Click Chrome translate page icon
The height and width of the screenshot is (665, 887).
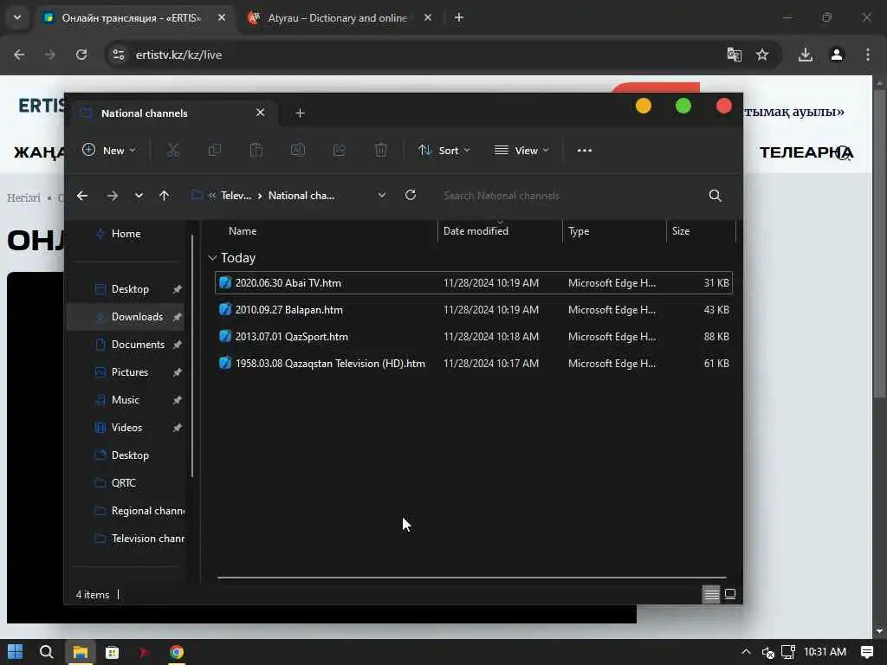tap(735, 55)
